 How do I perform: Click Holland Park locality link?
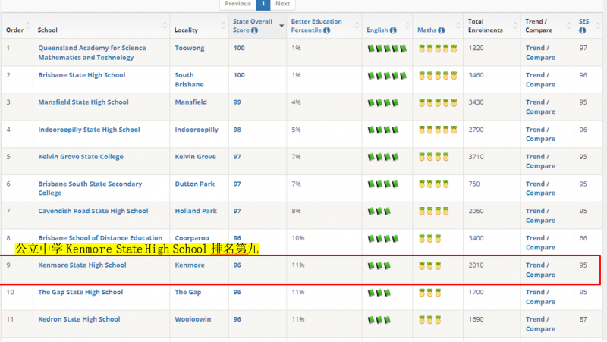point(196,211)
